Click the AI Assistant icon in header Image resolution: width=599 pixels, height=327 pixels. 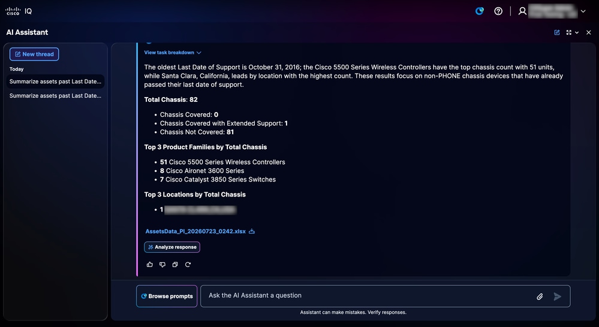[480, 11]
